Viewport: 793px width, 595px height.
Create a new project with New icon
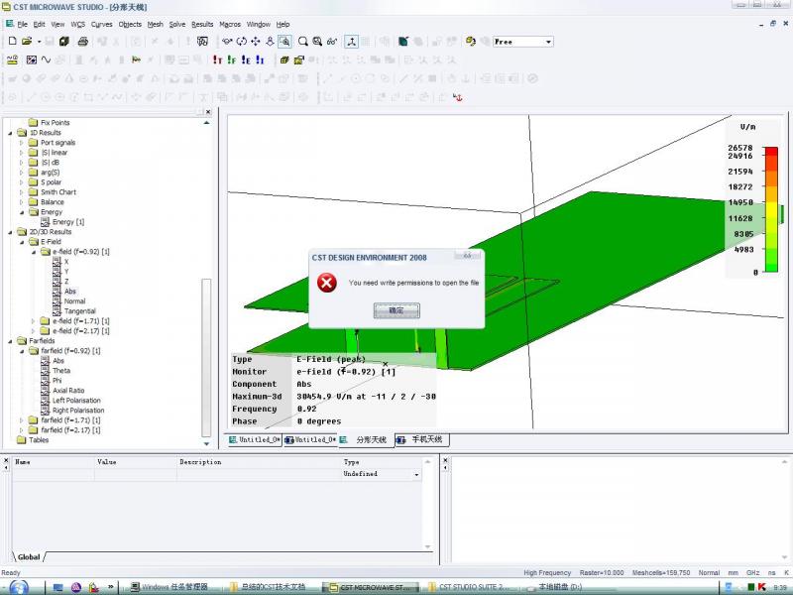click(13, 41)
